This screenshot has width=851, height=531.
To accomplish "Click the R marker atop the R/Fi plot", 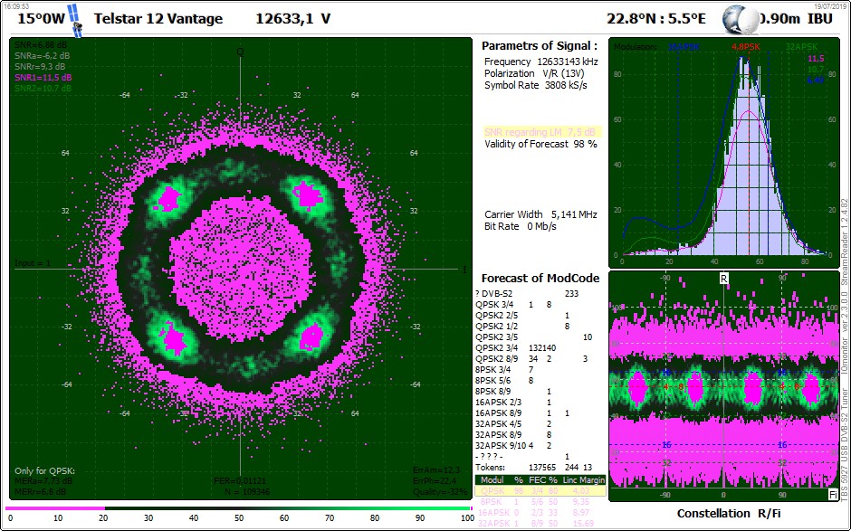I will tap(723, 279).
